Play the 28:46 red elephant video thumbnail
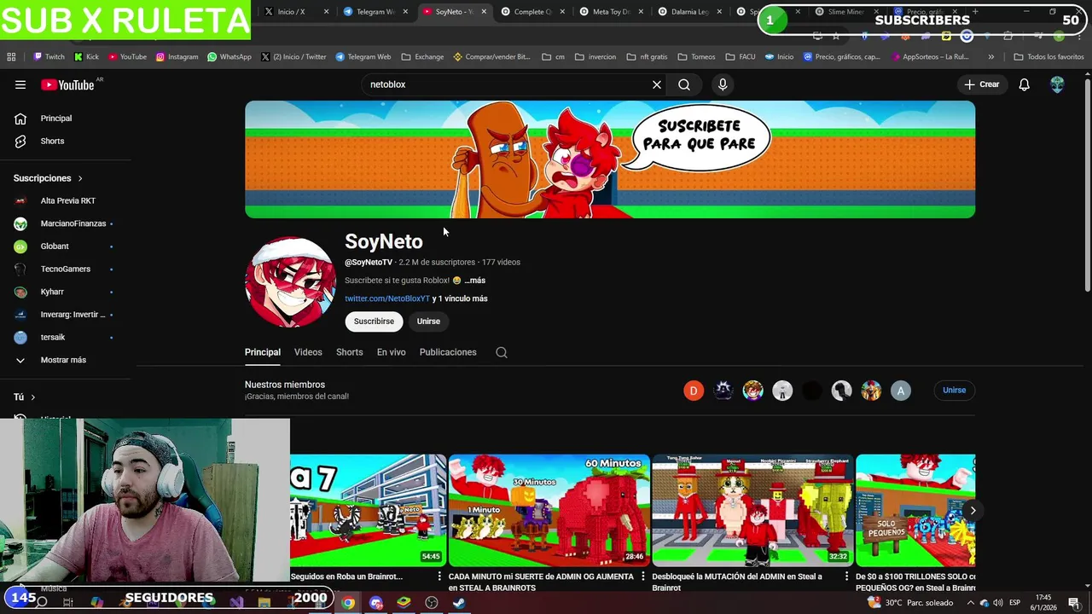This screenshot has width=1092, height=614. pos(549,510)
